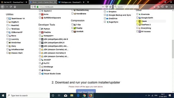Click the Evernote app icon

click(x=140, y=14)
